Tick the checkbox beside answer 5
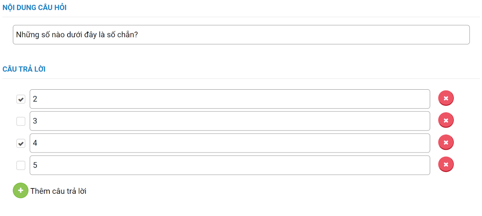Screen dimensions: 482x216 pyautogui.click(x=21, y=166)
